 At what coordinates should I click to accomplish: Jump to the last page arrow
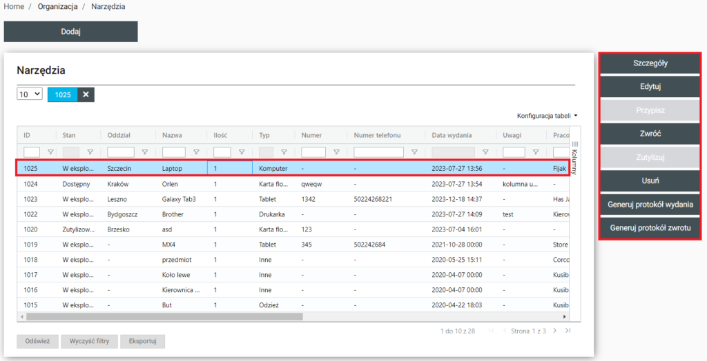coord(568,331)
